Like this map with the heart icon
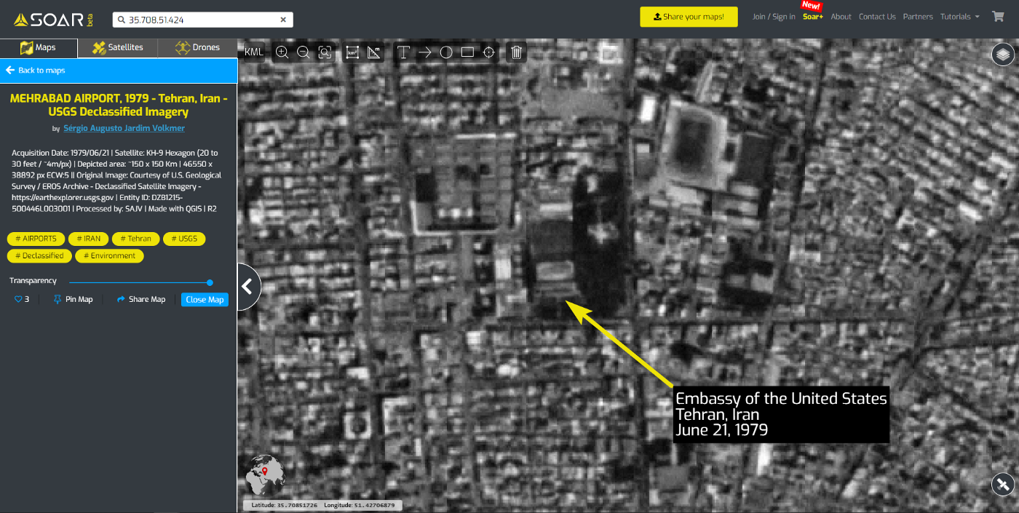 tap(19, 299)
